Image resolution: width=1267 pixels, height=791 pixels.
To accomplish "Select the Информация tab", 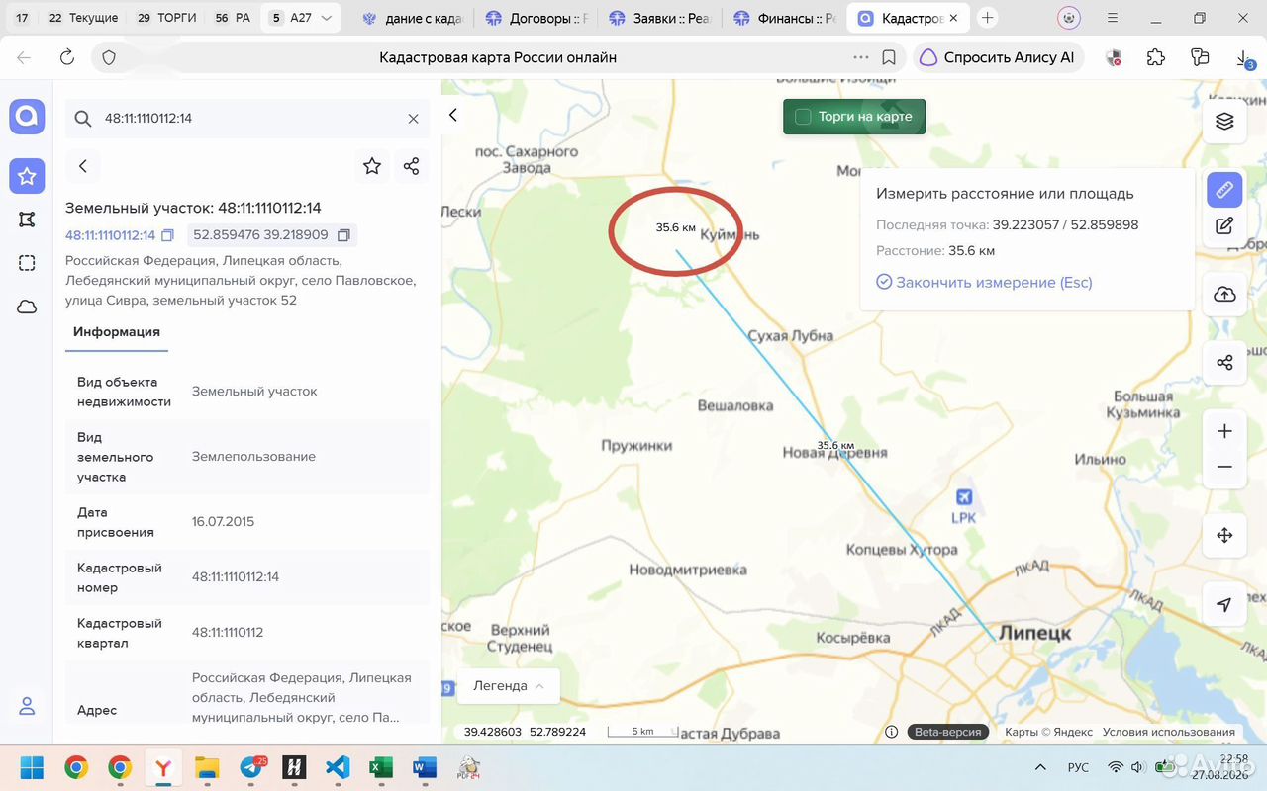I will (117, 332).
